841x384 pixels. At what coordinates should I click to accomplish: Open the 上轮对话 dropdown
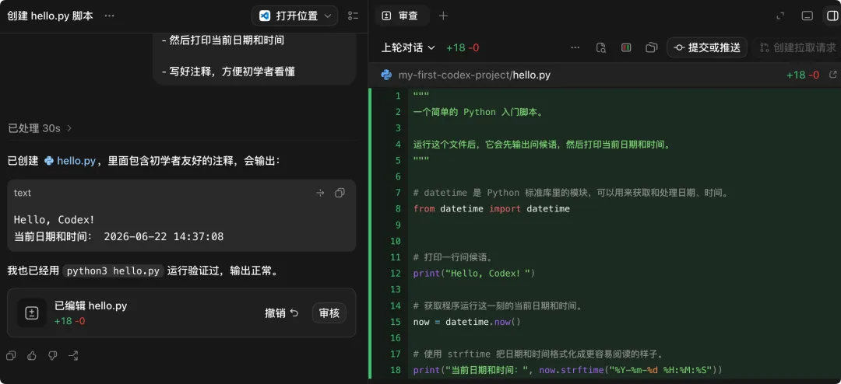(408, 47)
